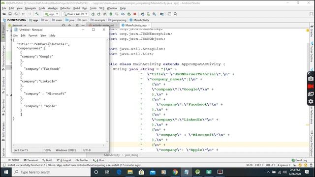Open the Gradle side panel tab
The width and height of the screenshot is (315, 177).
(312, 31)
